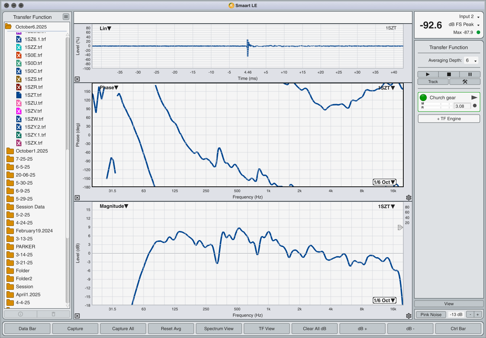486x338 pixels.
Task: Close the Phase plot pane with its X box
Action: click(77, 198)
